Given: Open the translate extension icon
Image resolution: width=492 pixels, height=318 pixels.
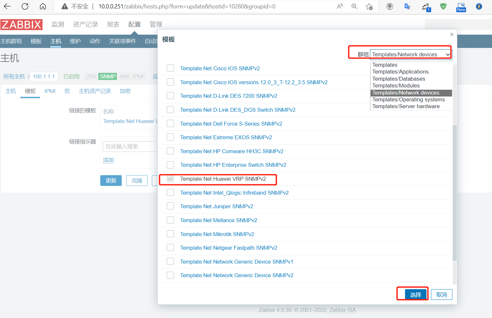Looking at the screenshot, I should [407, 6].
